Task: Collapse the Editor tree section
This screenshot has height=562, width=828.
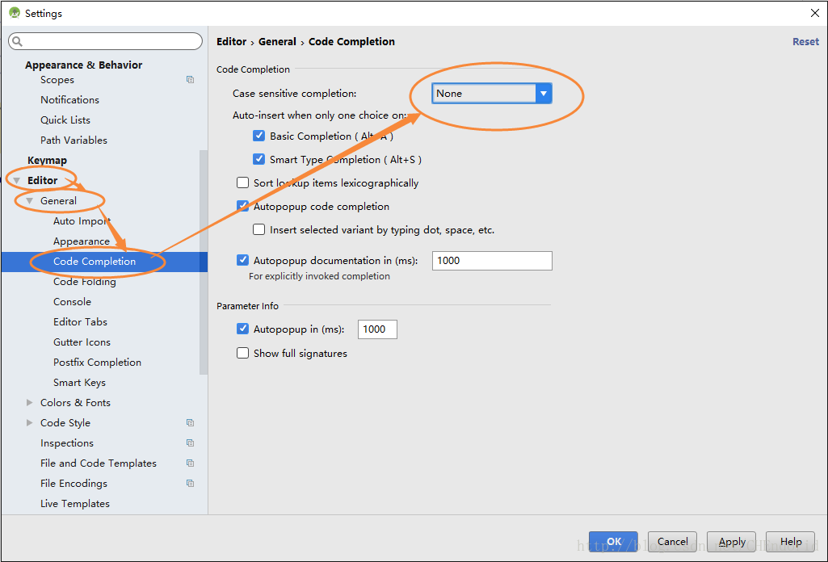Action: coord(17,181)
